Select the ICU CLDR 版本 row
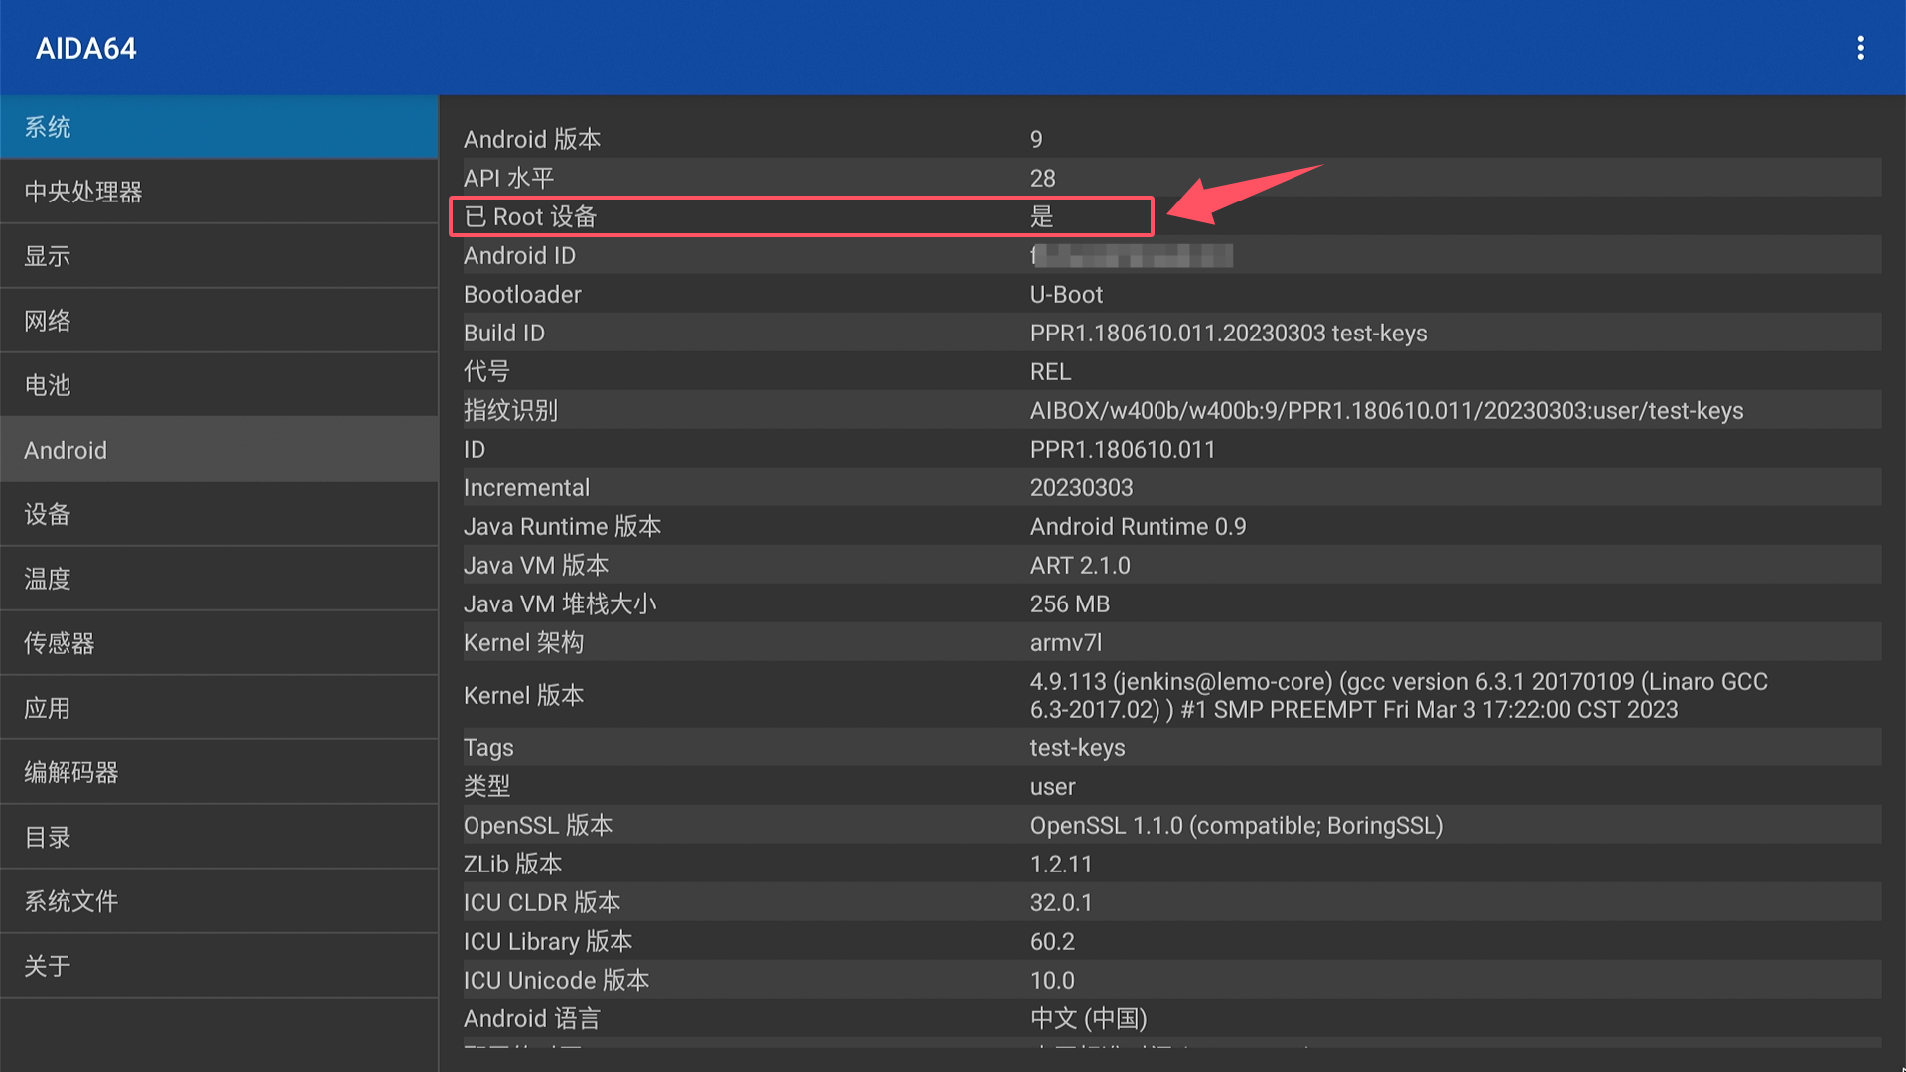Viewport: 1906px width, 1072px height. coord(1171,902)
